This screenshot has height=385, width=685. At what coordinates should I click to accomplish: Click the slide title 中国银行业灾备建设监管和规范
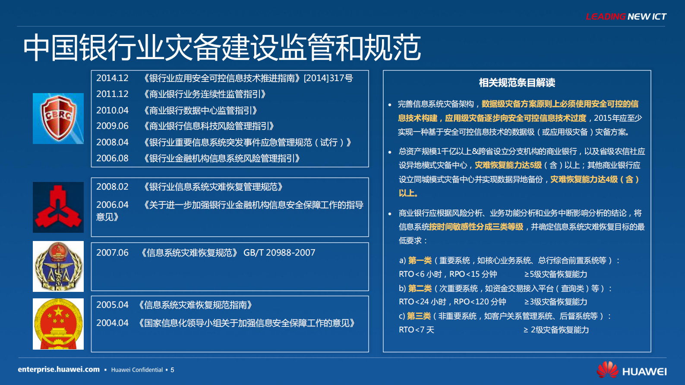pyautogui.click(x=222, y=47)
